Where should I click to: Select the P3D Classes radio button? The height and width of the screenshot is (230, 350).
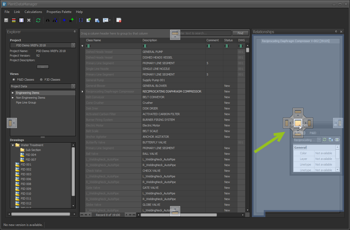click(x=41, y=80)
